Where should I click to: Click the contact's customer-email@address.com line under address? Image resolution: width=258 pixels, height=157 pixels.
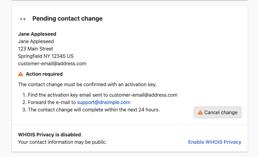pos(52,63)
